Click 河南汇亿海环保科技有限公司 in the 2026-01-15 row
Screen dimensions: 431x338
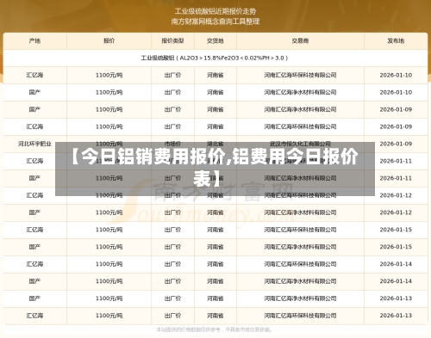coord(300,230)
